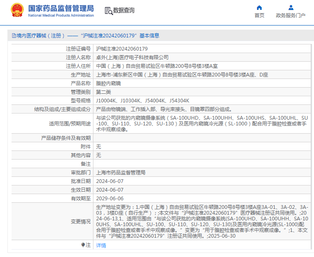The height and width of the screenshot is (257, 314).
Task: Click the 上海市药品监督管理局 approval department value
Action: pyautogui.click(x=121, y=173)
